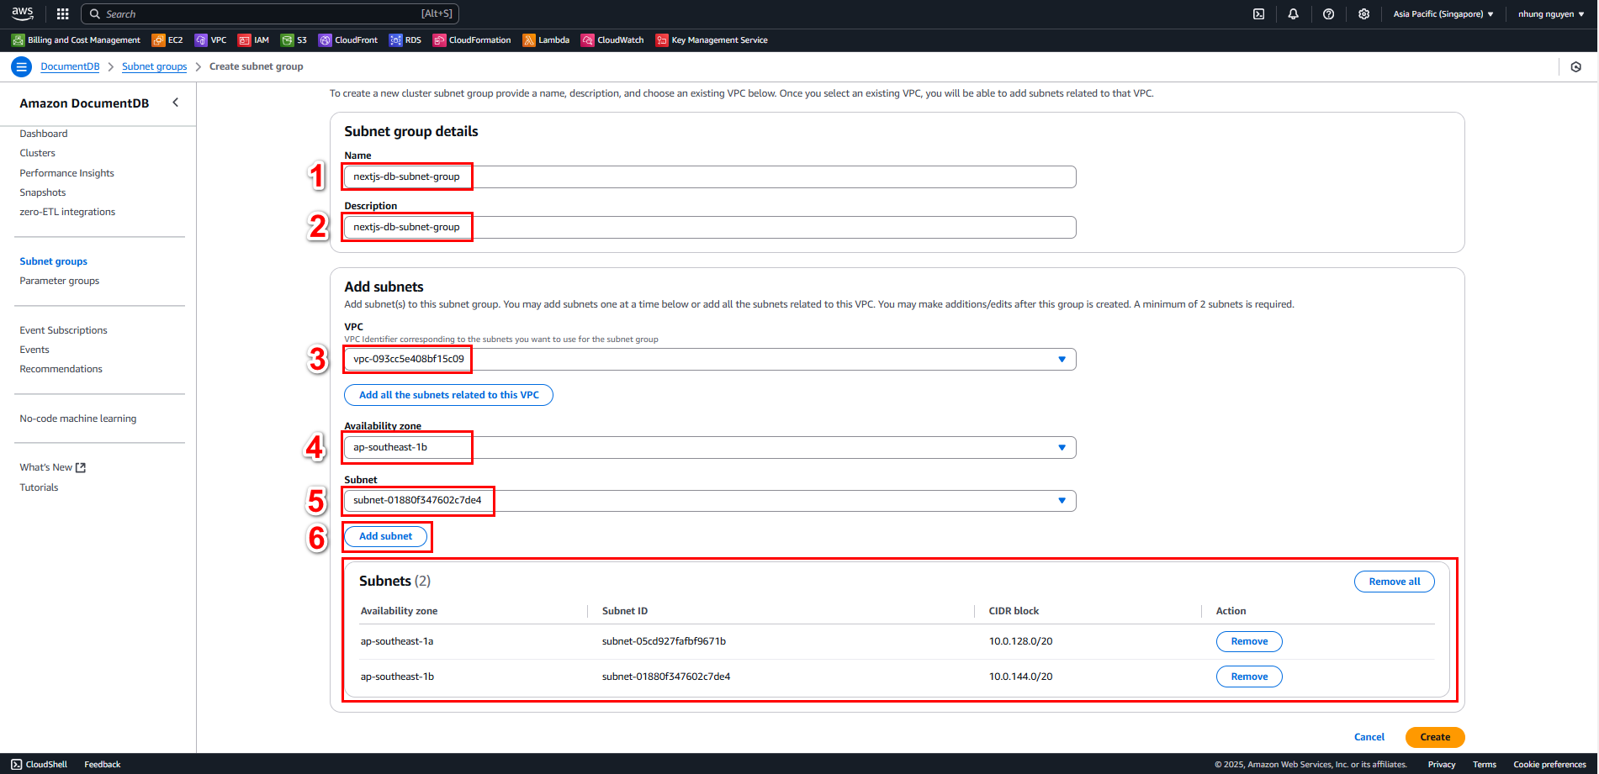Image resolution: width=1599 pixels, height=774 pixels.
Task: Go to Clusters in the sidebar
Action: 38,153
